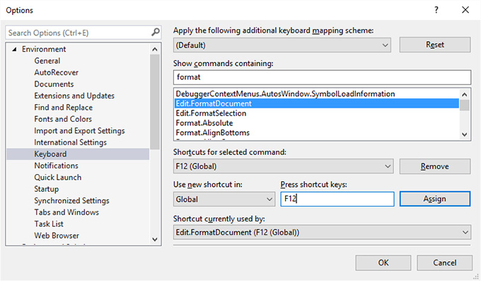Select Task List in the tree

coord(49,224)
